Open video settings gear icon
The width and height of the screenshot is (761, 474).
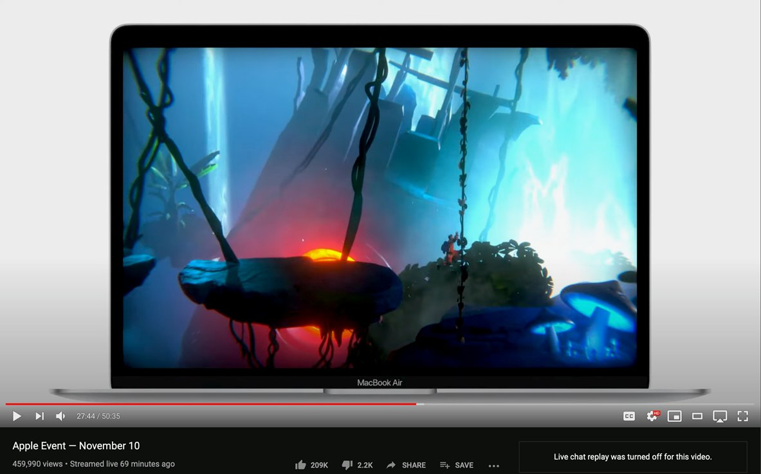(652, 416)
